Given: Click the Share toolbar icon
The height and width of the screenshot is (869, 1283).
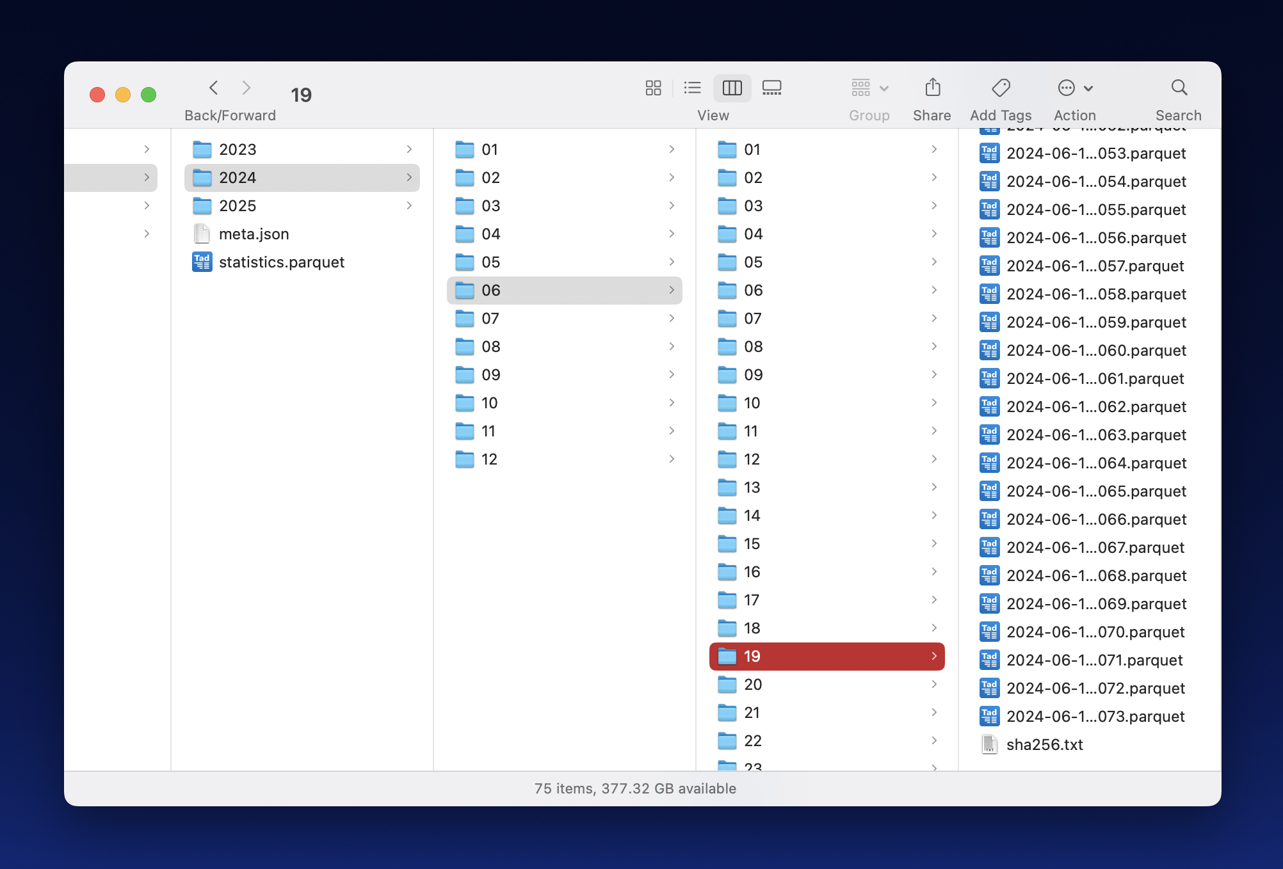Looking at the screenshot, I should coord(932,88).
